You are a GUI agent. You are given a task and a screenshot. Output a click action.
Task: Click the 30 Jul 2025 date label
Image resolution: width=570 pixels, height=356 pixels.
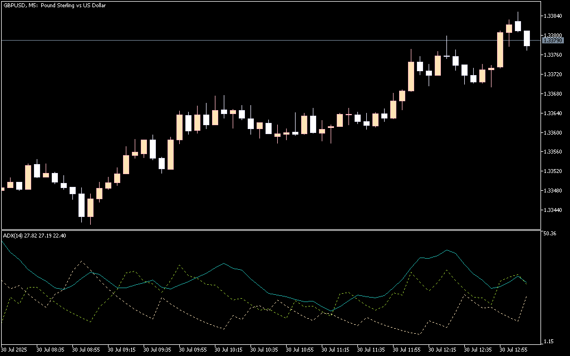[16, 350]
